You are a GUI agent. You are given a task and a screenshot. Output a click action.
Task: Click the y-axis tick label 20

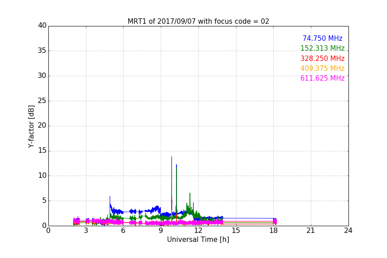tap(42, 126)
